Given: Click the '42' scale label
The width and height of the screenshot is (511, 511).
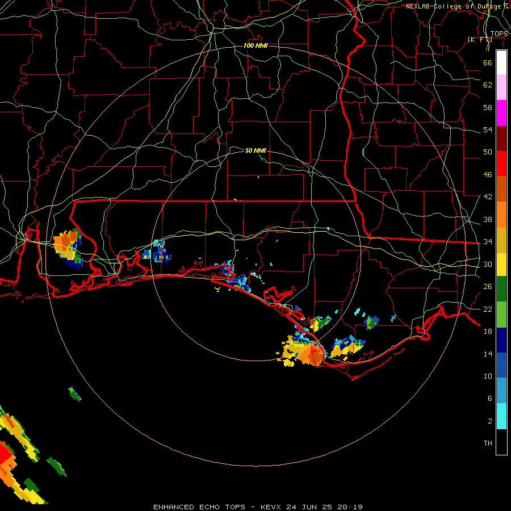Looking at the screenshot, I should [x=488, y=197].
